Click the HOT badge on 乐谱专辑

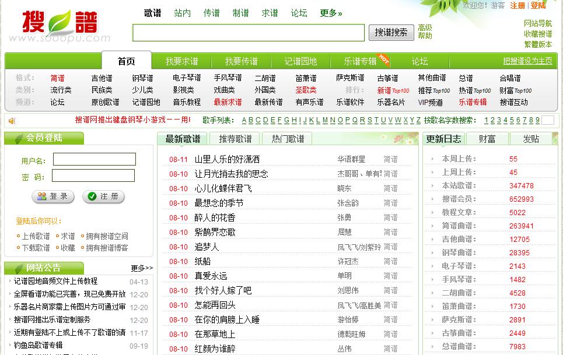[383, 57]
